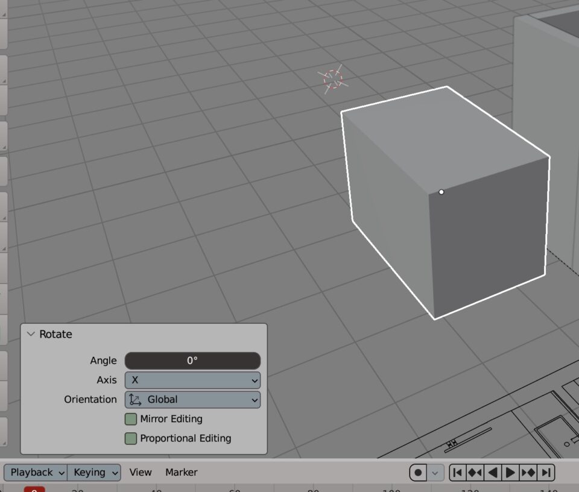
Task: Open the Axis dropdown set to X
Action: 192,380
